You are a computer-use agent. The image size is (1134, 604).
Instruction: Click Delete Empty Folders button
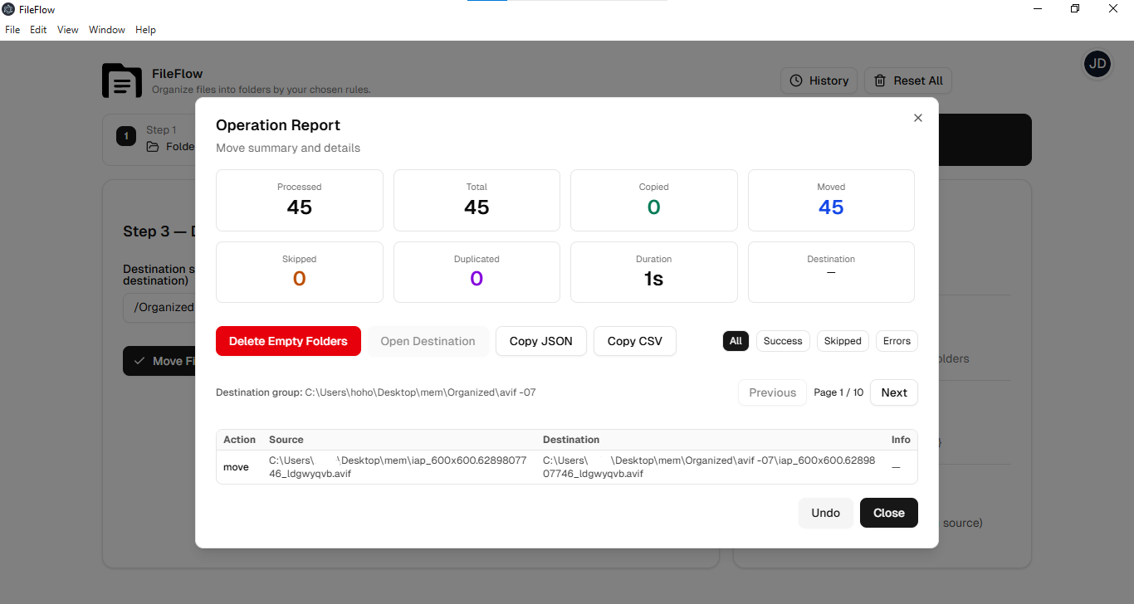pos(288,341)
